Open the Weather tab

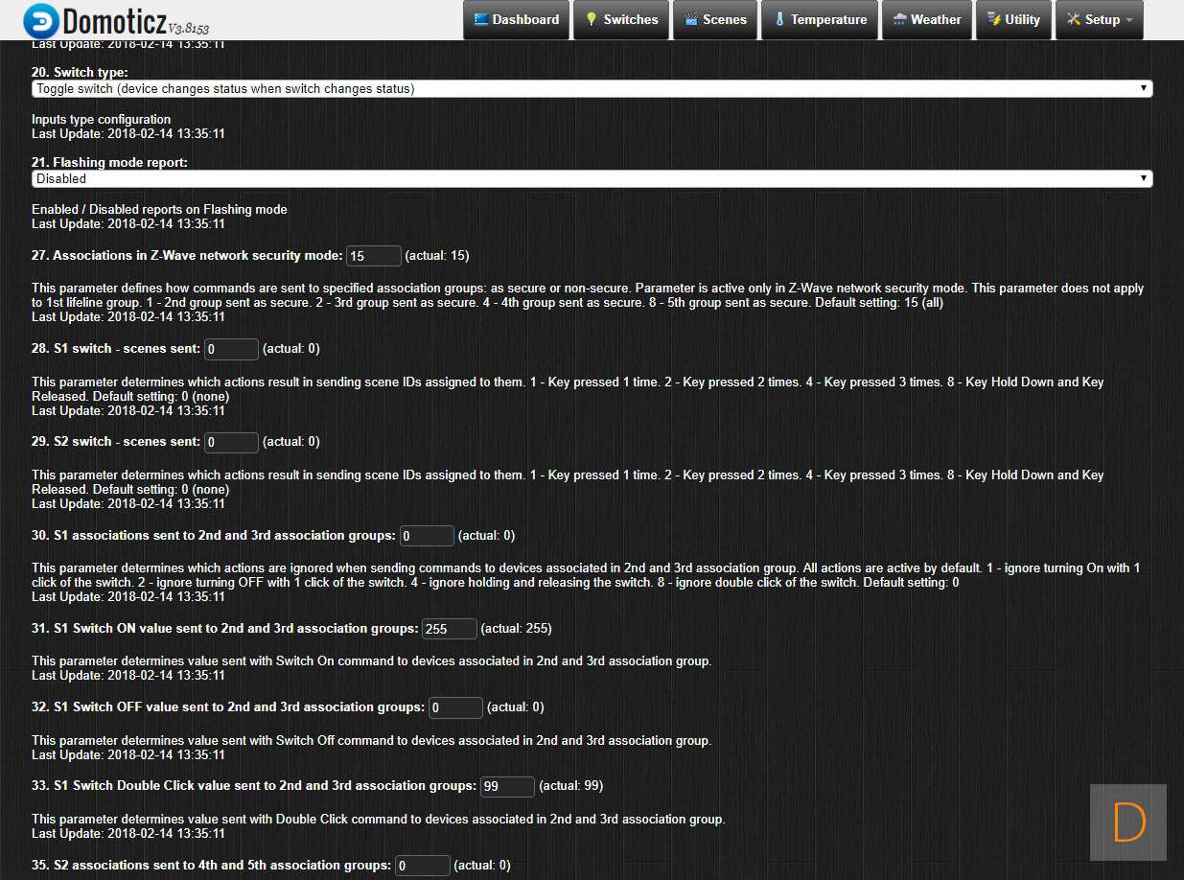(x=926, y=19)
